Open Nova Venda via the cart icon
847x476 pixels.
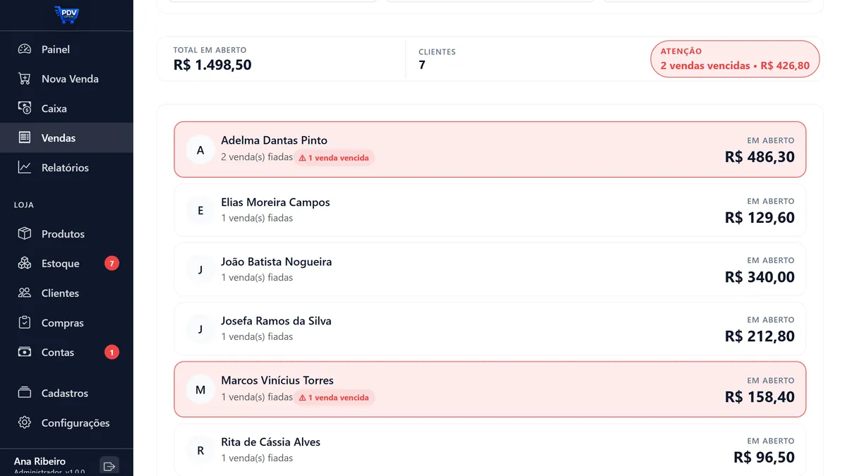click(x=25, y=79)
